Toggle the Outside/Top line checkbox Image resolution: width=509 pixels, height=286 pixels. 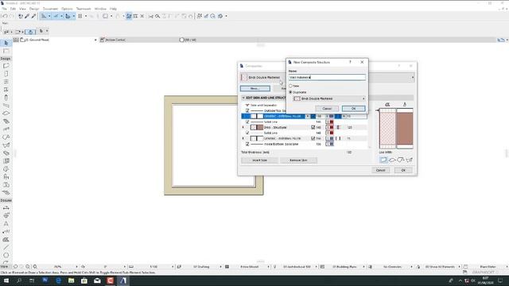click(247, 110)
